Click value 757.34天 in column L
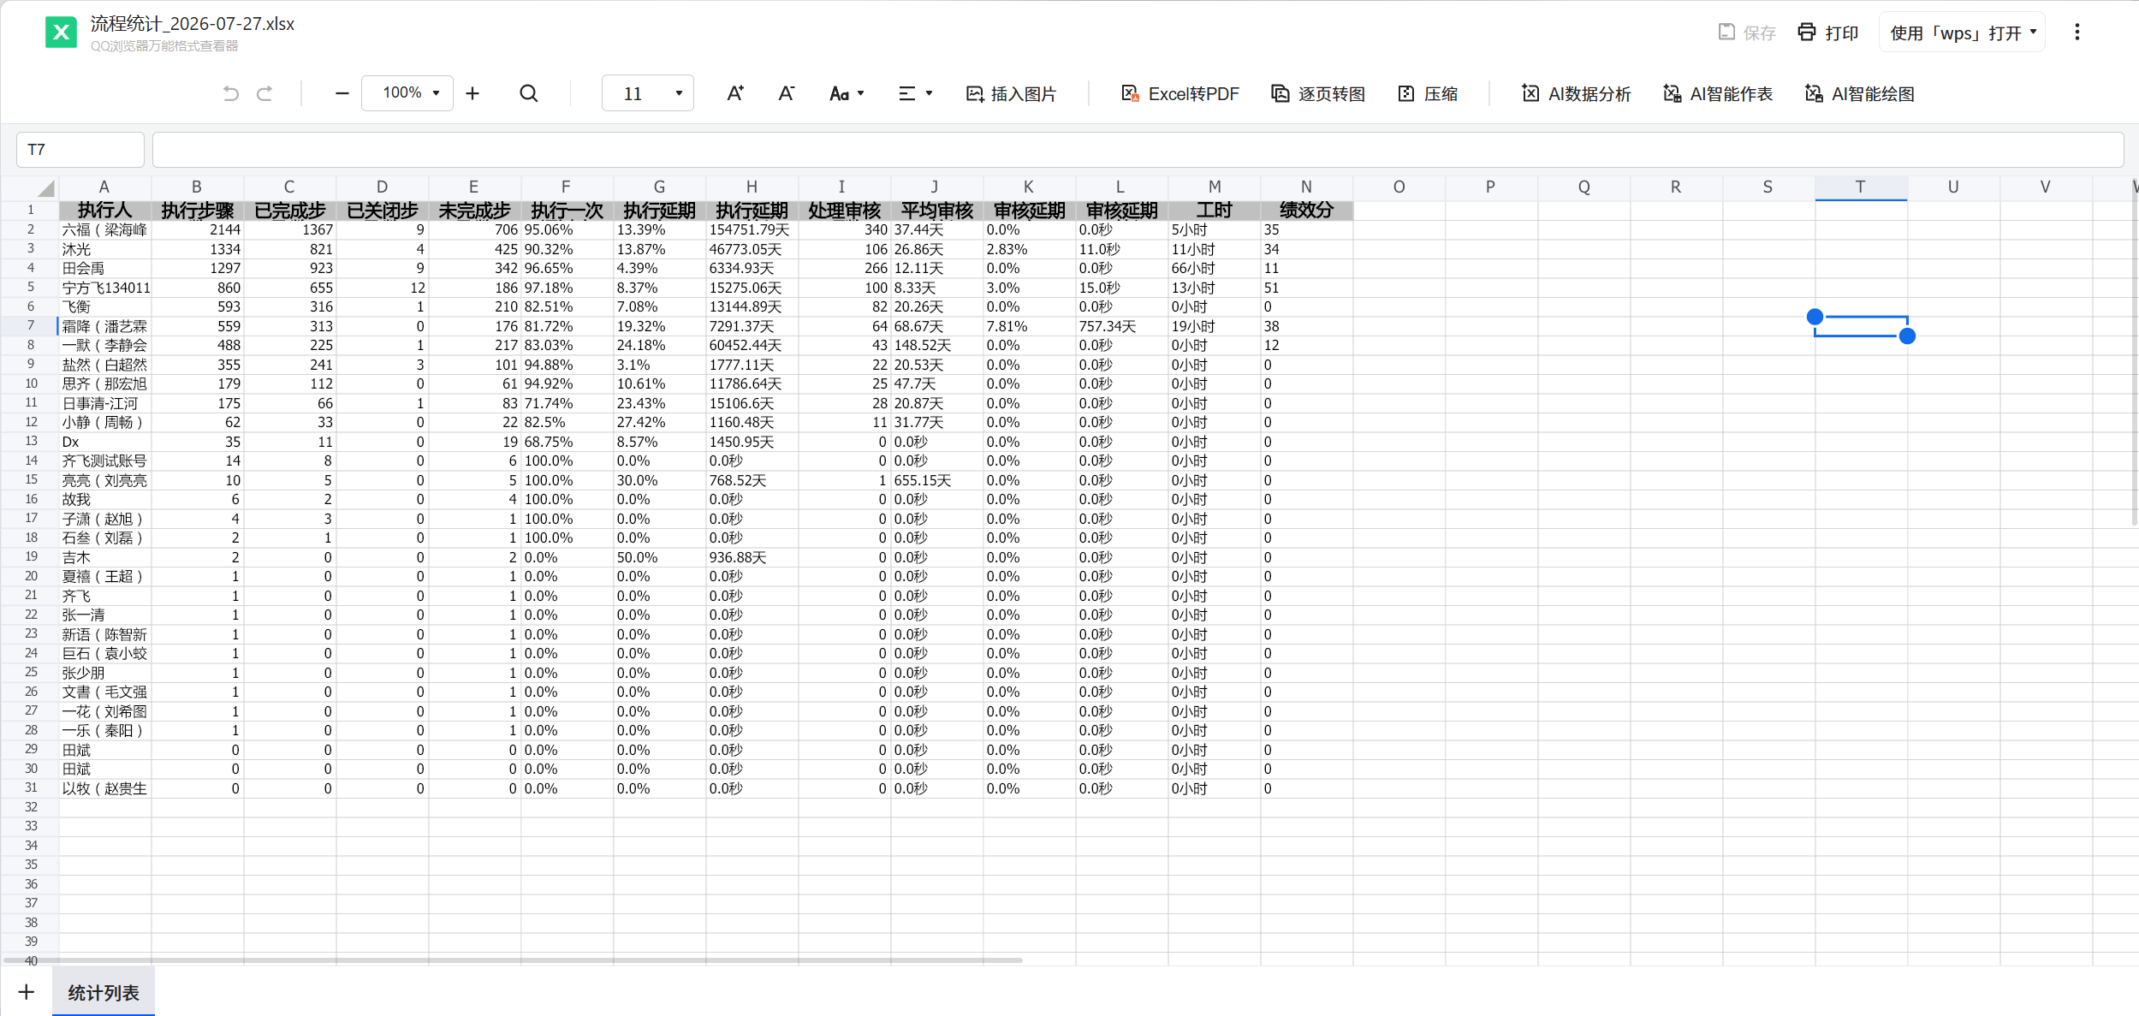 (x=1121, y=326)
